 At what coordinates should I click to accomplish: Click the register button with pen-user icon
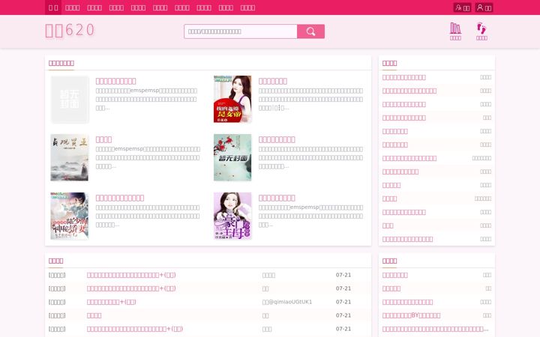click(462, 7)
